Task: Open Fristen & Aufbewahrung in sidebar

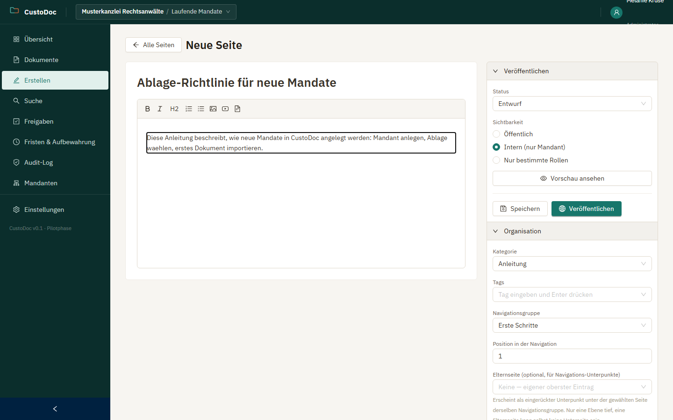Action: 55,142
